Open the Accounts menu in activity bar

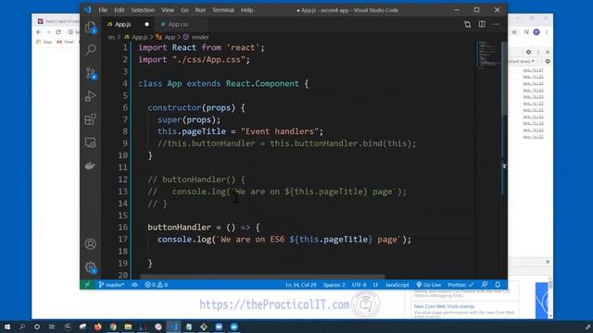pyautogui.click(x=91, y=244)
